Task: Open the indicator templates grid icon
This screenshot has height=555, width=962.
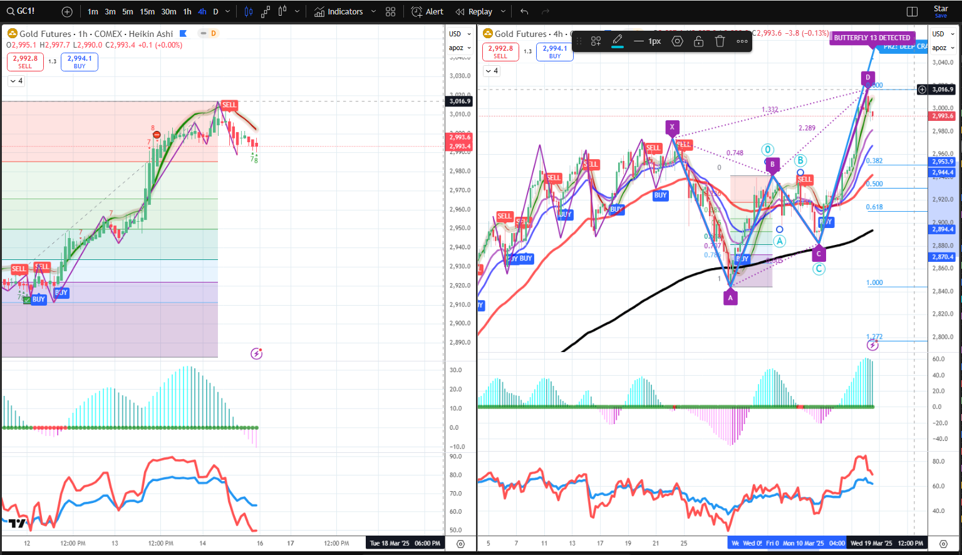Action: [x=391, y=11]
